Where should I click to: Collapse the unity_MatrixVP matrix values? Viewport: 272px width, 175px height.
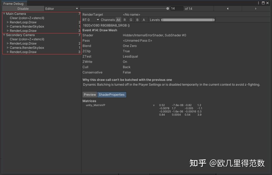(x=153, y=105)
